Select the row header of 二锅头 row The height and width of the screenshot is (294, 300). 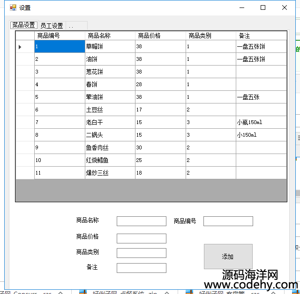pyautogui.click(x=25, y=135)
